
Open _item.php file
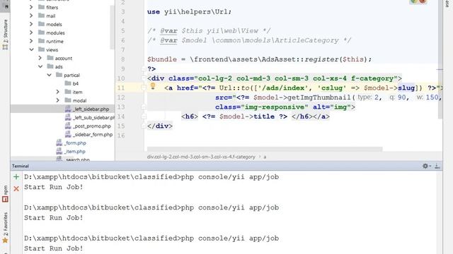74,152
